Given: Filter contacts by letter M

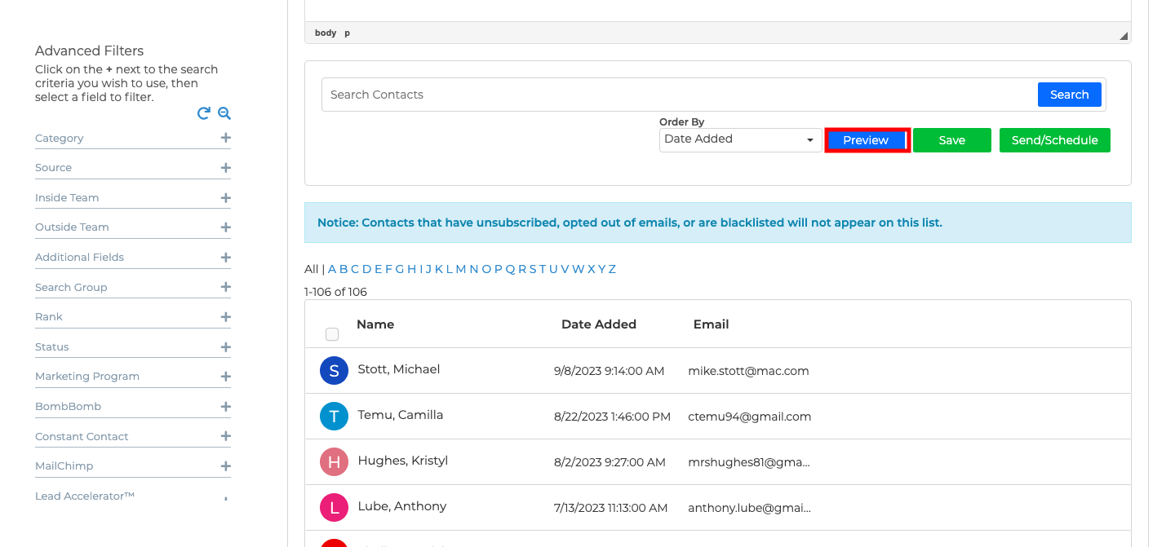Looking at the screenshot, I should 461,269.
